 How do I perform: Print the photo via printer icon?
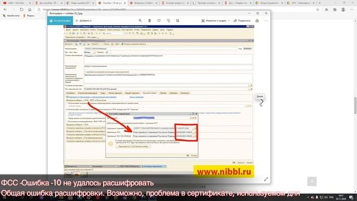pyautogui.click(x=257, y=21)
